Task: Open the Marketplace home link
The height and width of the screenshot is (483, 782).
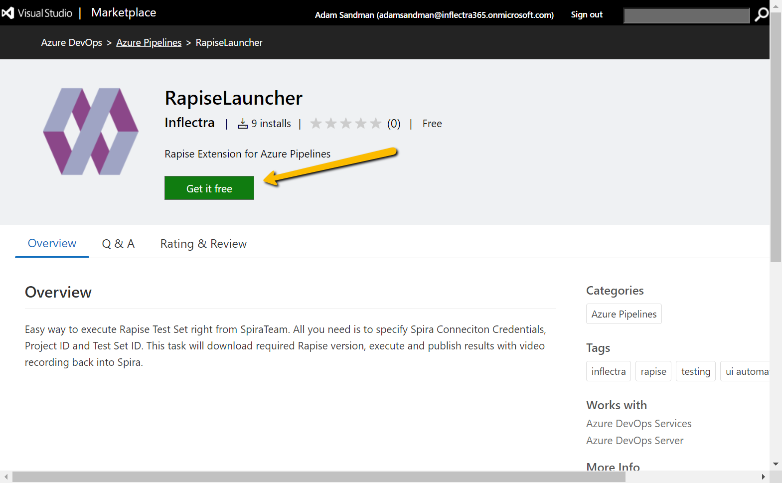Action: [124, 12]
